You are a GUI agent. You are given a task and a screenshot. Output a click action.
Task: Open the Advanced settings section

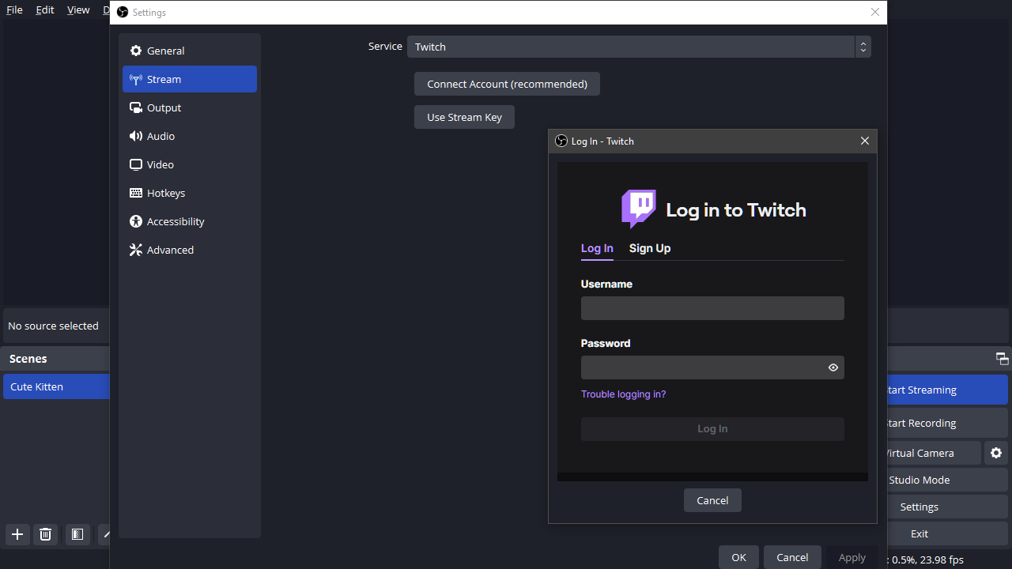point(169,250)
